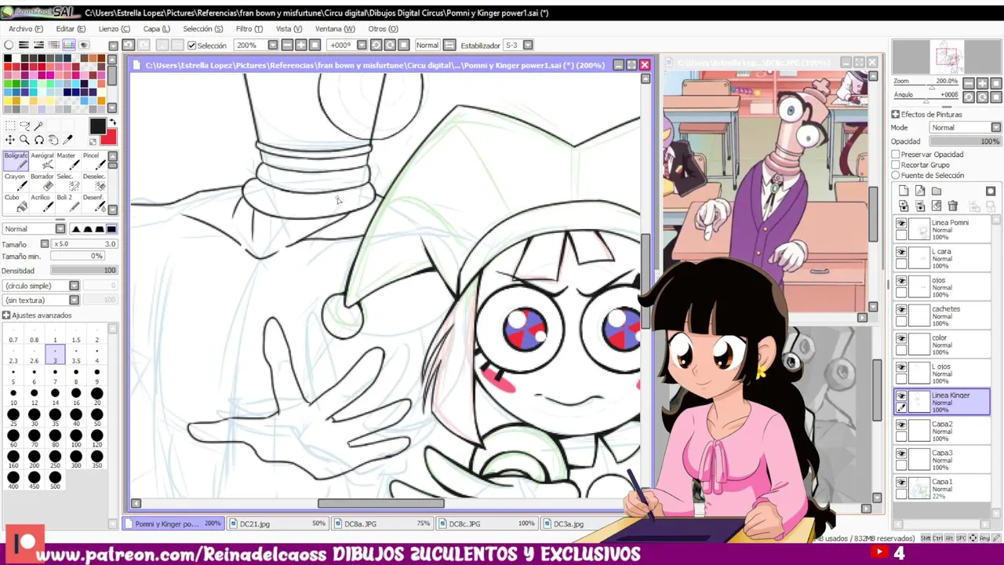The height and width of the screenshot is (565, 1004).
Task: Swap foreground and background colors
Action: tap(111, 123)
